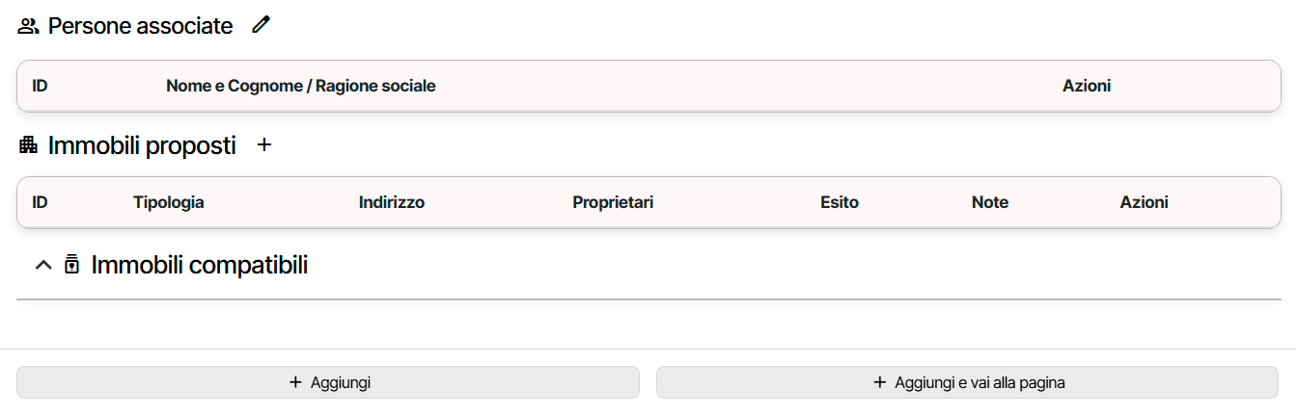Click the Aggiungi button
The image size is (1298, 415).
[x=328, y=382]
